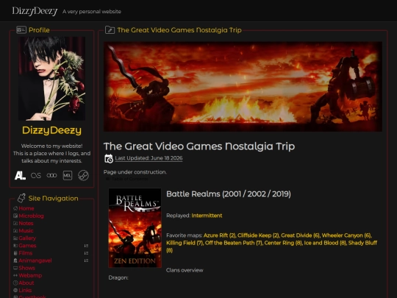Open the AniList profile icon

[20, 175]
